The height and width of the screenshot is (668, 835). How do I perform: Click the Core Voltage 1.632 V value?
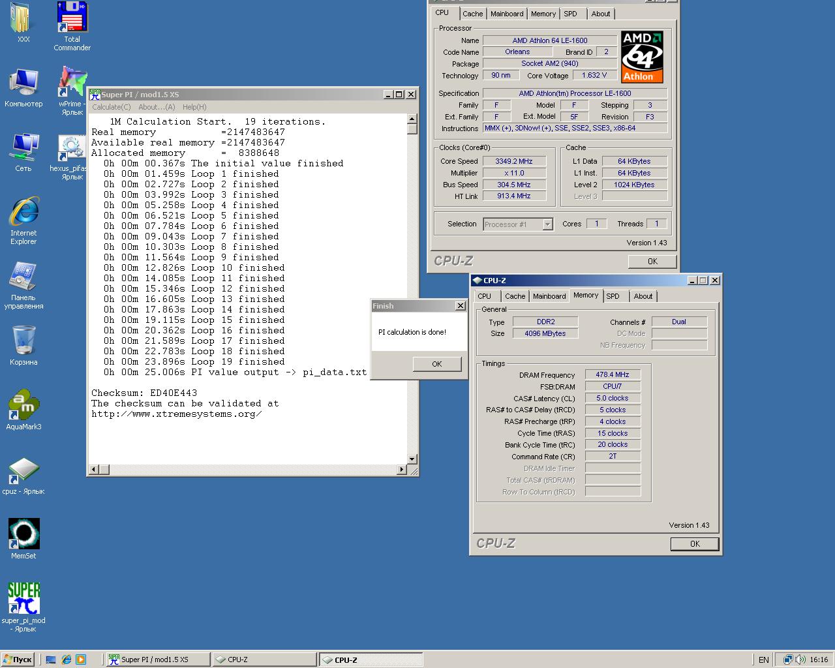click(594, 75)
